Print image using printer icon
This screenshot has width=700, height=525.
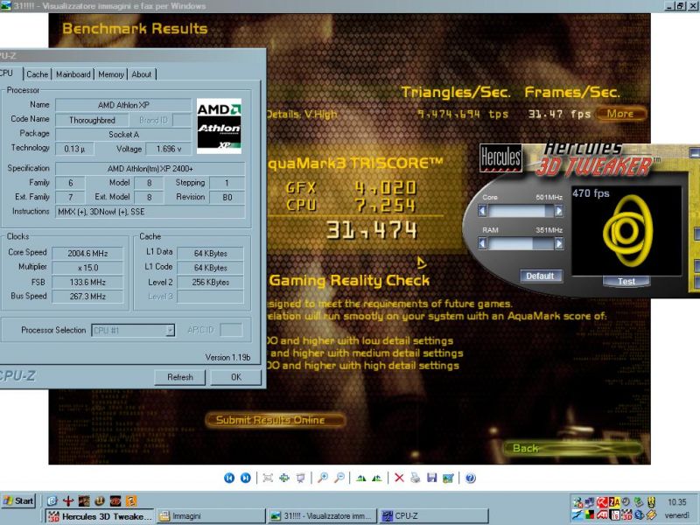[416, 478]
